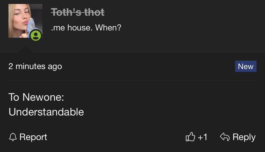Click the speech-bubble pointer under the avatar
This screenshot has width=265, height=152.
[x=25, y=48]
